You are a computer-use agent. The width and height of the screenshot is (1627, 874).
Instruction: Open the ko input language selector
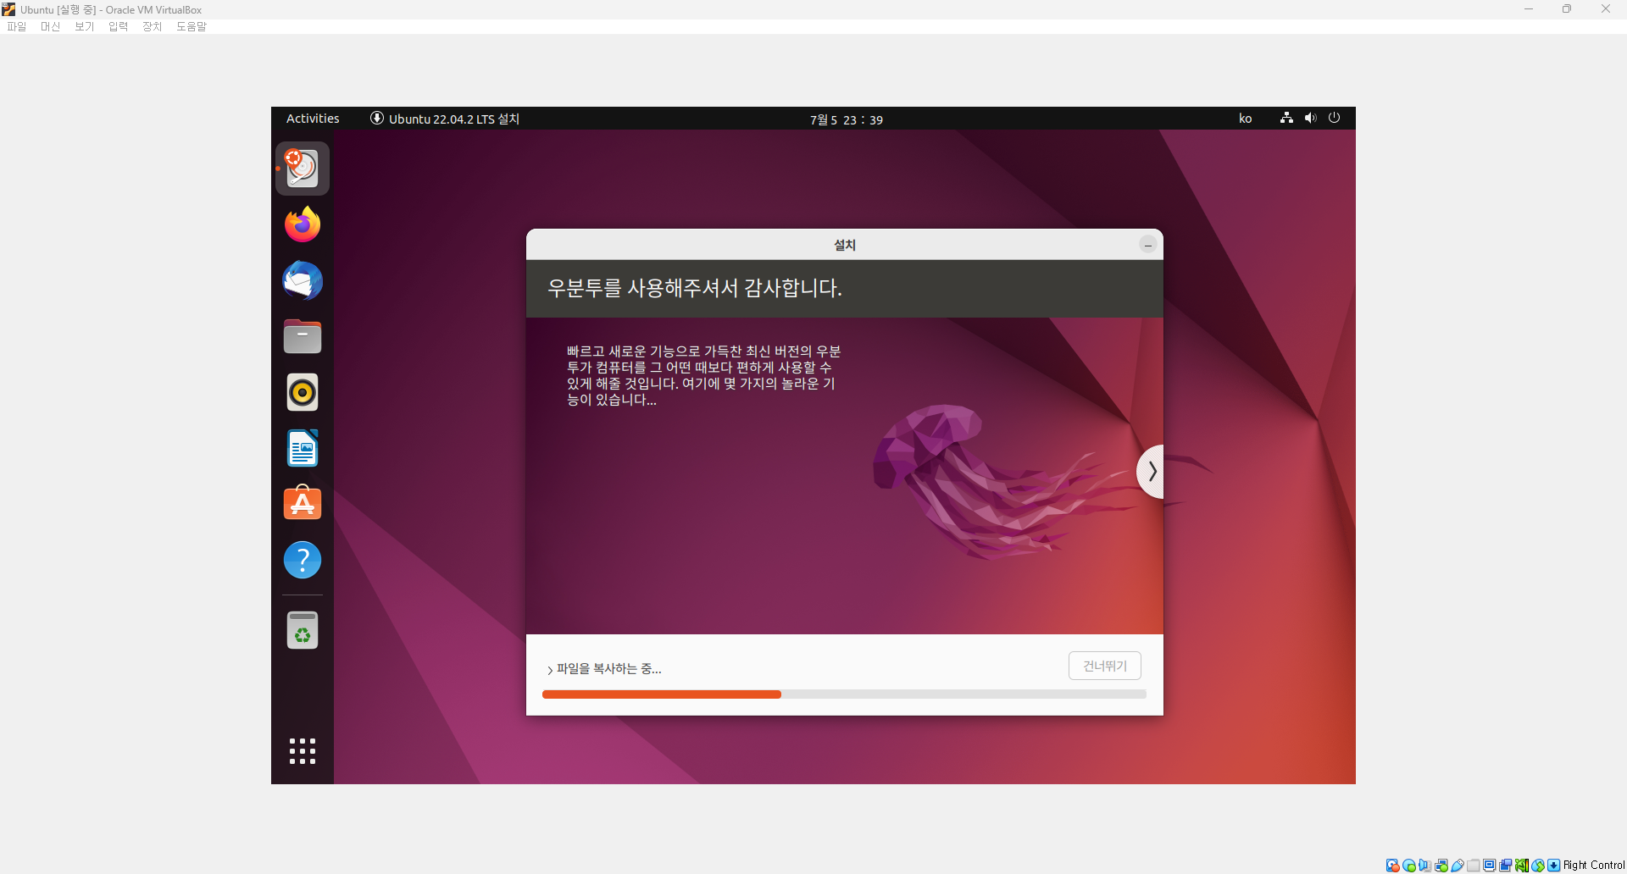click(x=1245, y=119)
